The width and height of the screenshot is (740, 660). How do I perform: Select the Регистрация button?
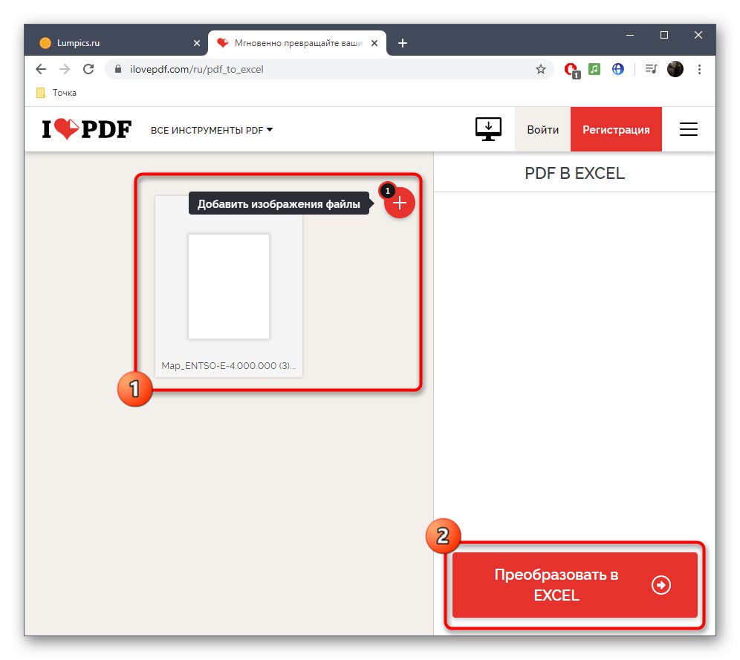pos(616,128)
